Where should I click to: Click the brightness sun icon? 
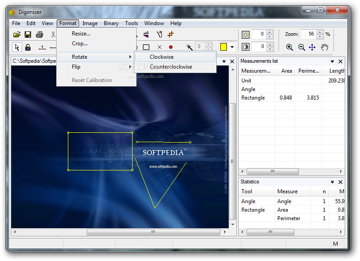coord(245,35)
